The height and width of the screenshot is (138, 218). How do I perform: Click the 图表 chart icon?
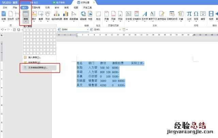[x=66, y=14]
